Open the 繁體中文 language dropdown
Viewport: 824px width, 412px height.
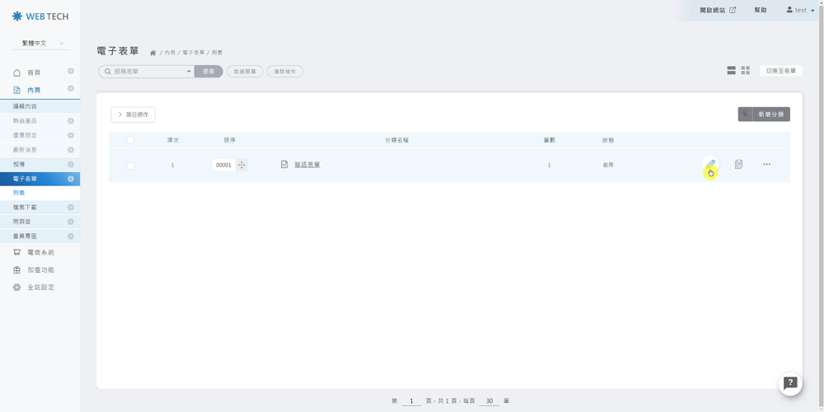pos(40,43)
